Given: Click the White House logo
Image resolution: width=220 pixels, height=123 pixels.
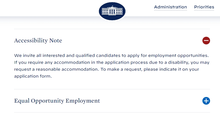Looking at the screenshot, I should click(x=112, y=11).
